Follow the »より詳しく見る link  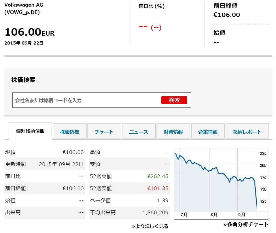click(x=150, y=226)
